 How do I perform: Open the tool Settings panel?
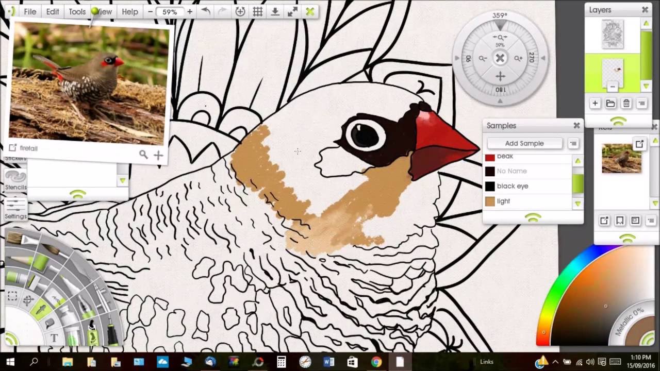15,209
